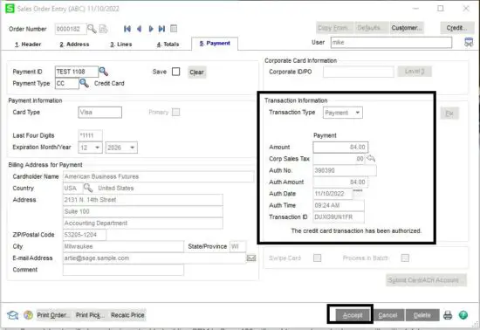
Task: Click the Level 3 button
Action: tap(415, 72)
